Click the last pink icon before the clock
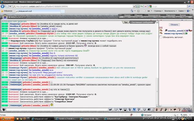This screenshot has width=194, height=121. 179,110
